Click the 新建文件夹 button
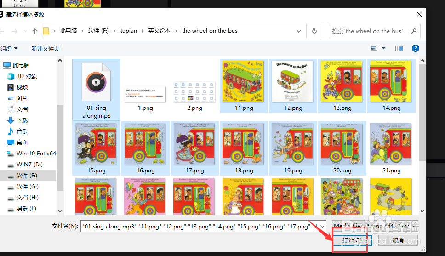 pos(46,49)
